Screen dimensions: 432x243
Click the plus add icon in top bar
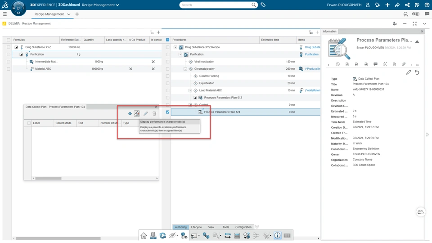[387, 5]
